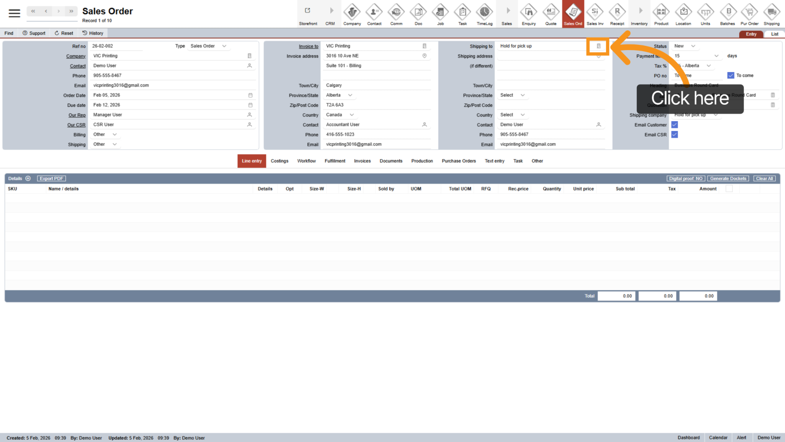This screenshot has height=442, width=785.
Task: Click the Shipping to lookup icon
Action: (599, 46)
